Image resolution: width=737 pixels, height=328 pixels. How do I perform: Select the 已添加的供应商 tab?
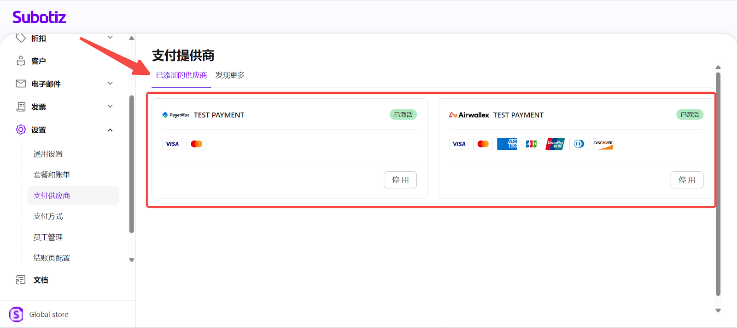(x=181, y=75)
